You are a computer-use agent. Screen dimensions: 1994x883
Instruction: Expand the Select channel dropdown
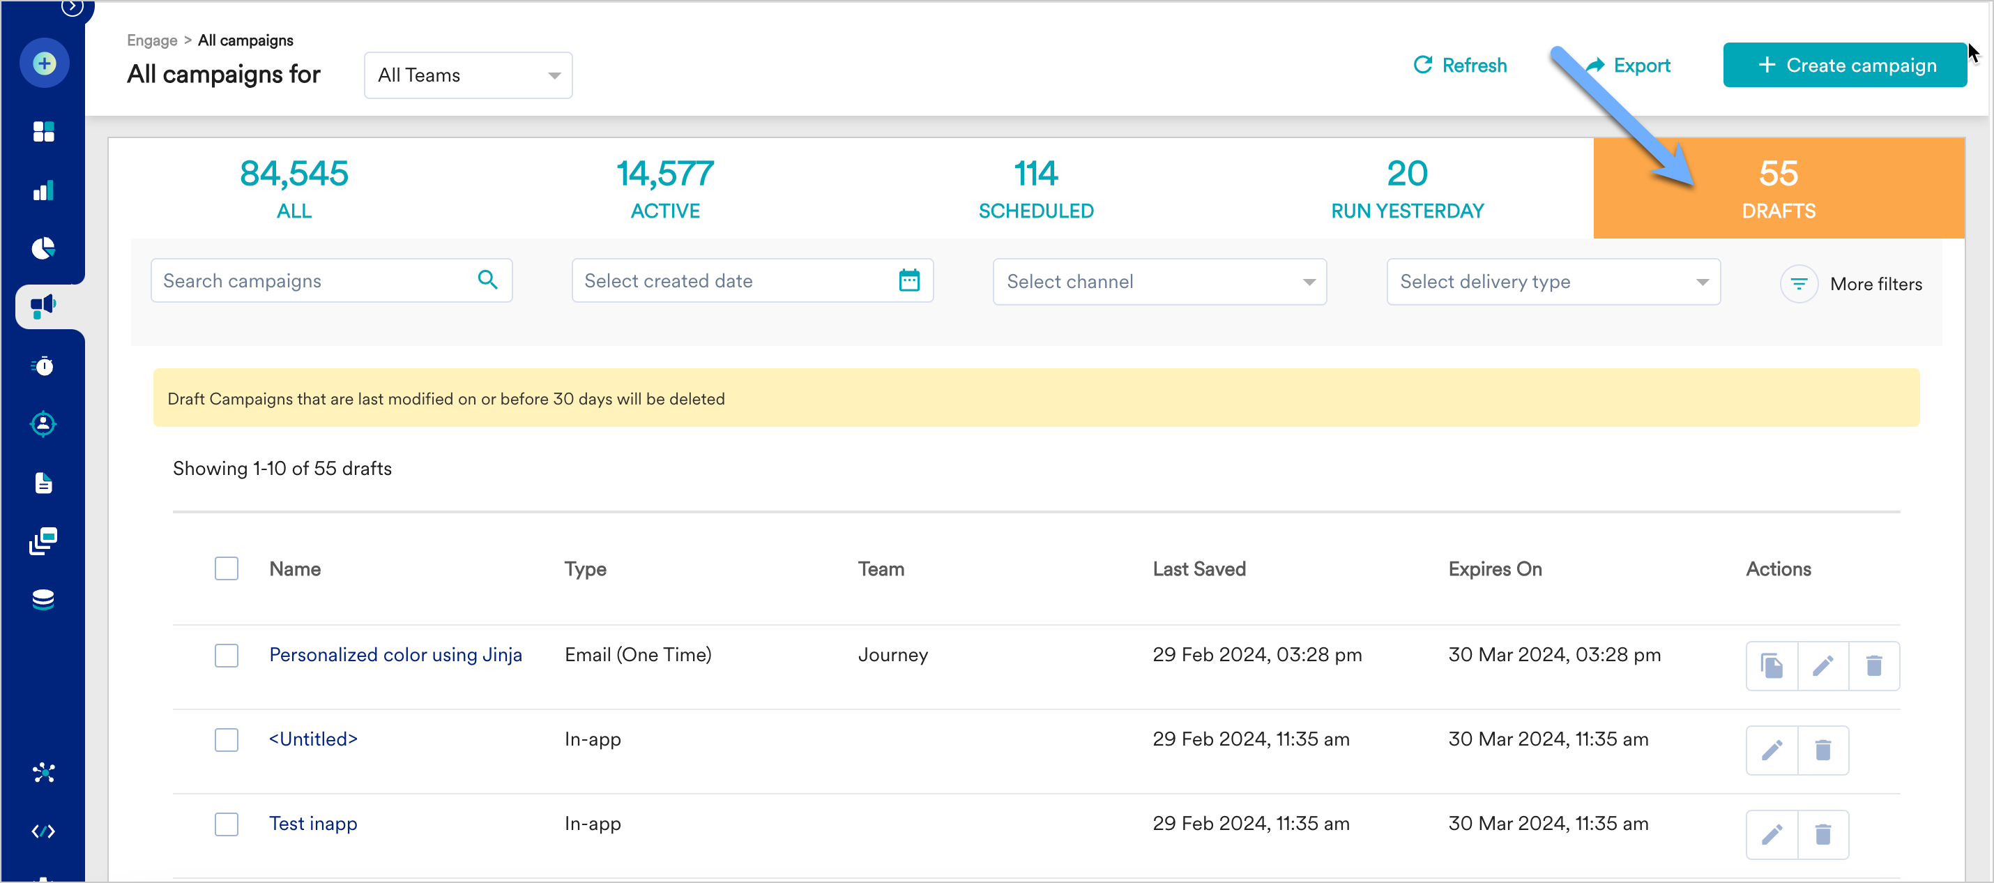pos(1159,282)
